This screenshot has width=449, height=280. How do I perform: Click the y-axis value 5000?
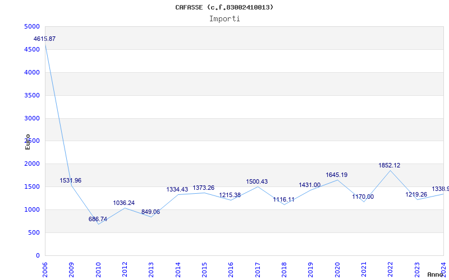(32, 26)
